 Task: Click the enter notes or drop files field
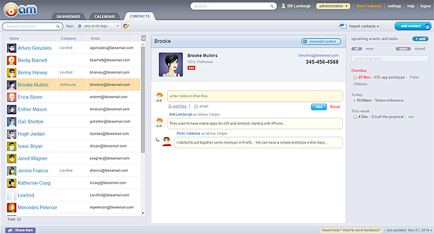coord(254,96)
